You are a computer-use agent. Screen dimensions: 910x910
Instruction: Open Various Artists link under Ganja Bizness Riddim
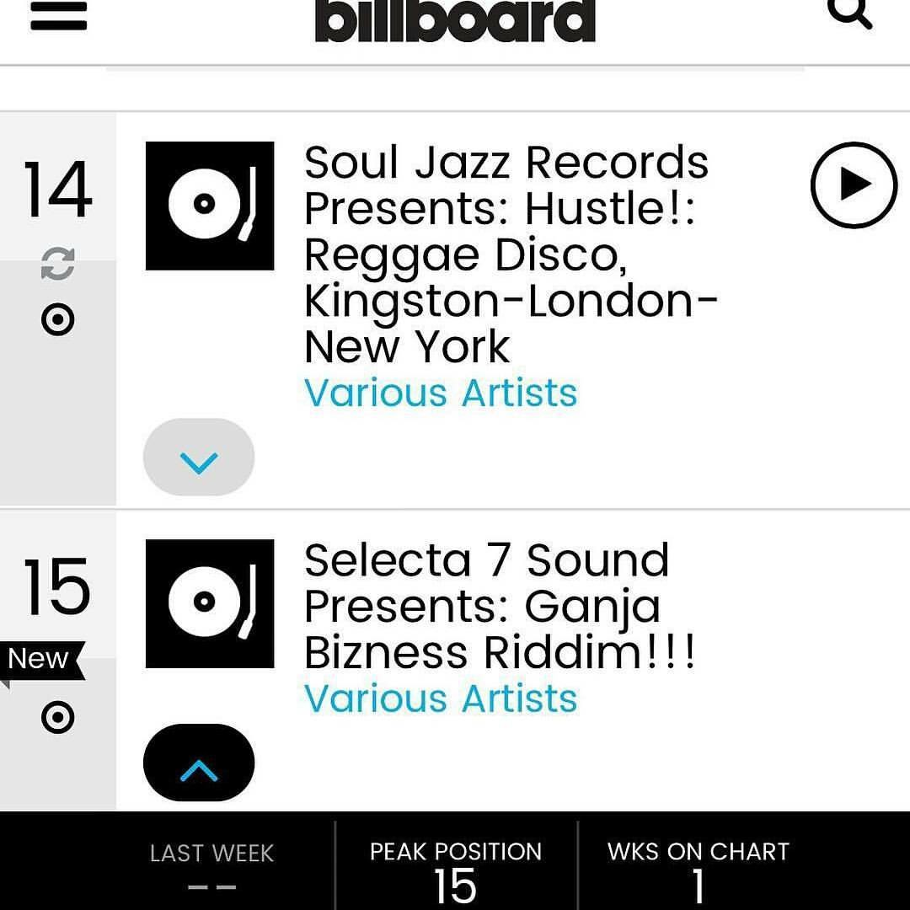(x=441, y=699)
